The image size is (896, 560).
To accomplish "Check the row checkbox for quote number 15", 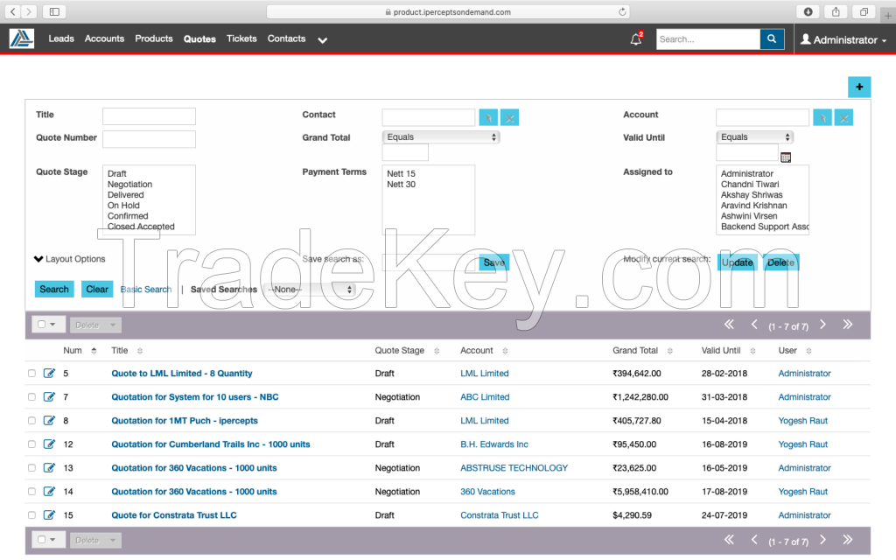I will 32,515.
